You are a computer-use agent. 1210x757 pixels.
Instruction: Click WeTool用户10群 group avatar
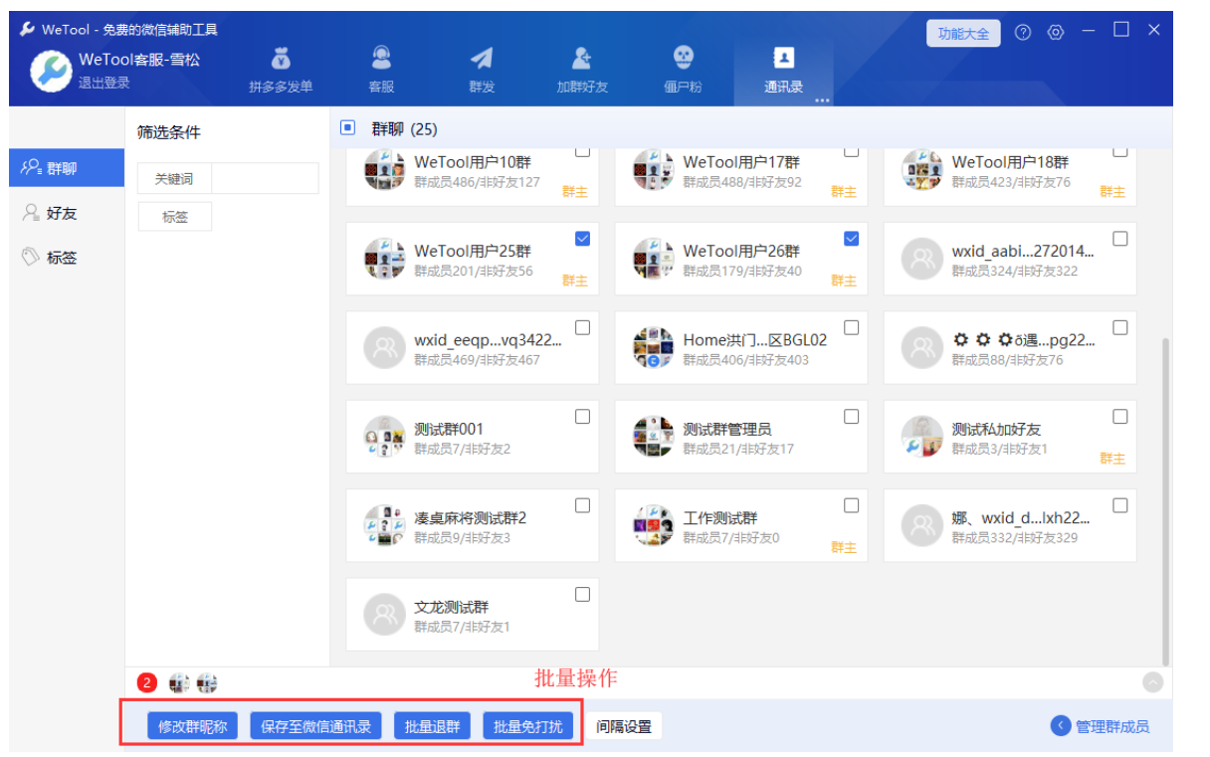click(x=384, y=170)
